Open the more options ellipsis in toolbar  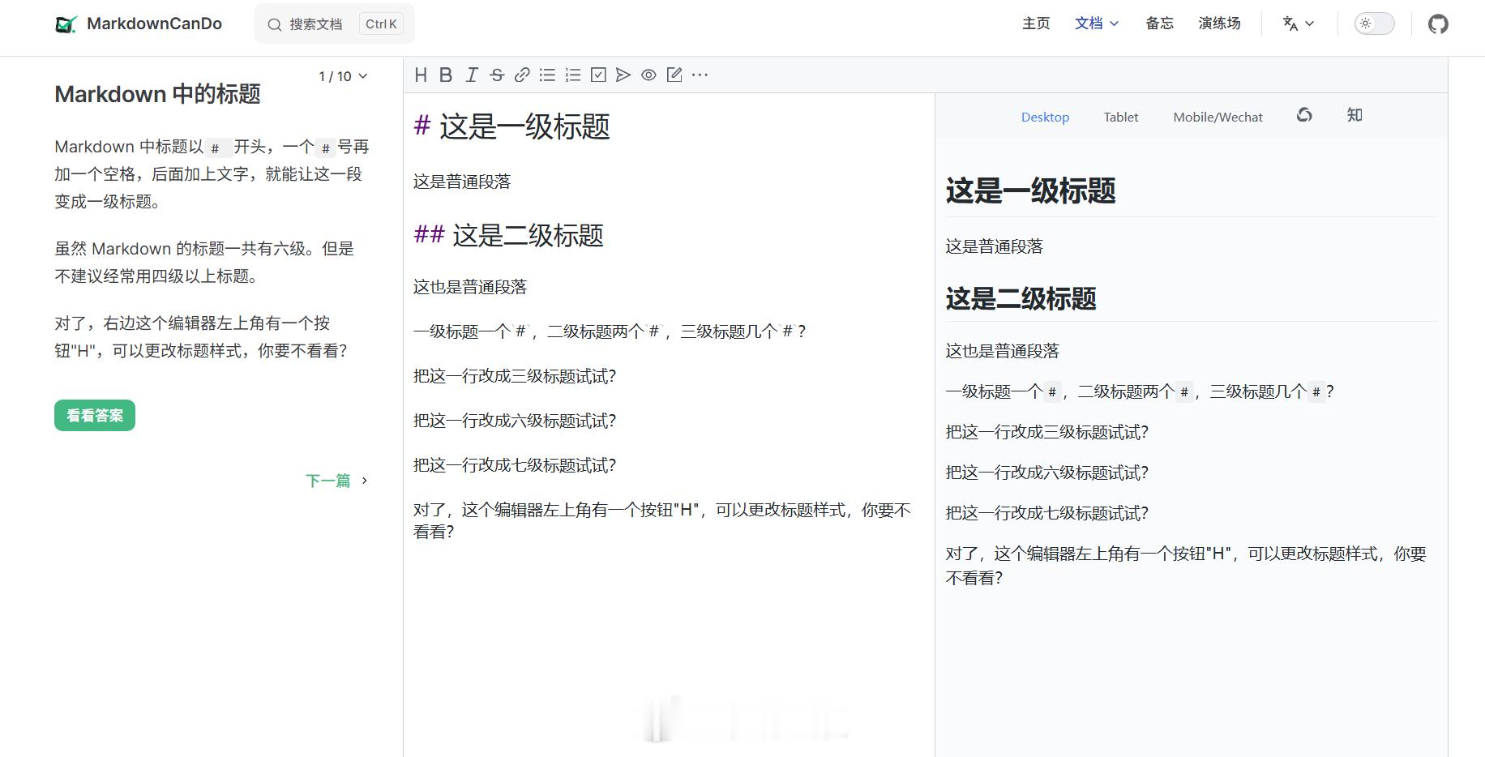[x=700, y=75]
